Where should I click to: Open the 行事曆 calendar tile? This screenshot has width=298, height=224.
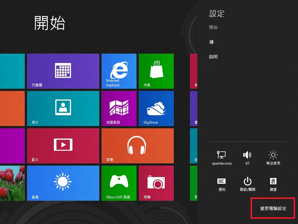point(63,71)
